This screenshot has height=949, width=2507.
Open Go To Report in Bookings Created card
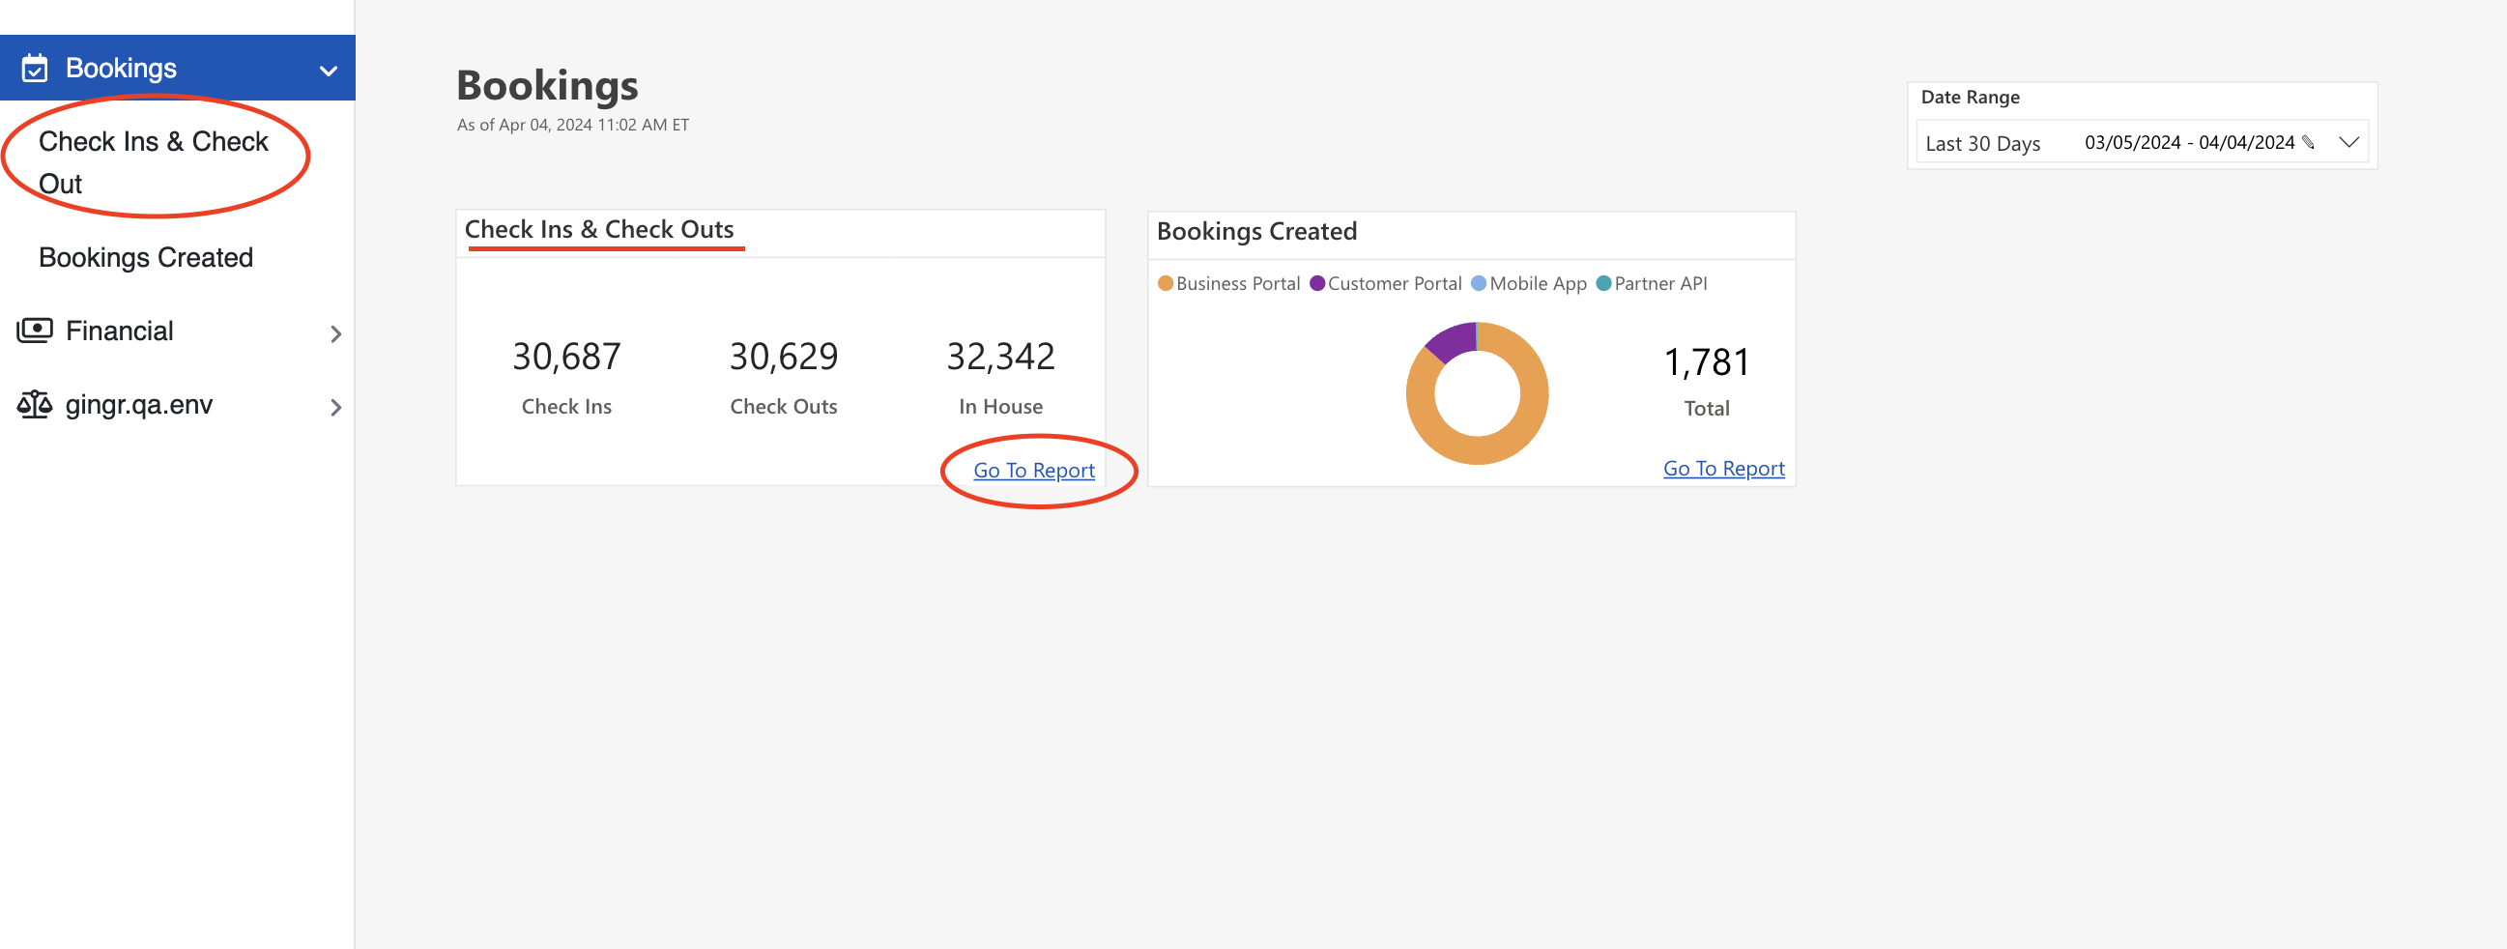tap(1722, 467)
